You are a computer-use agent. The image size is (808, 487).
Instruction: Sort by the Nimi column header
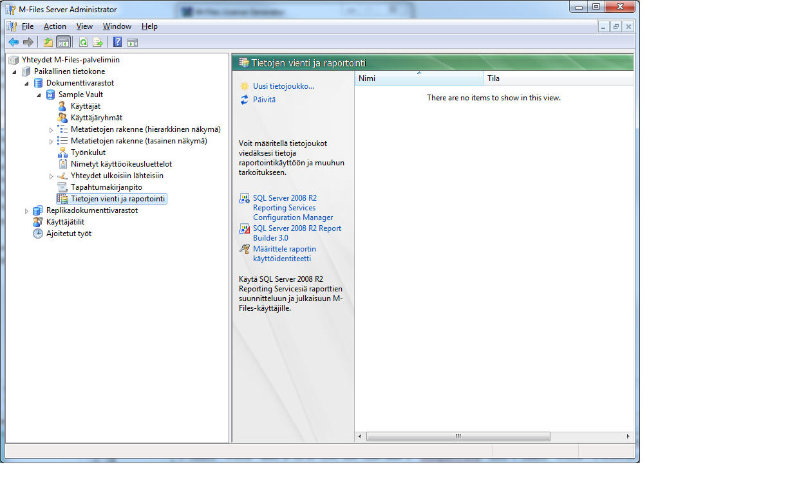[418, 78]
